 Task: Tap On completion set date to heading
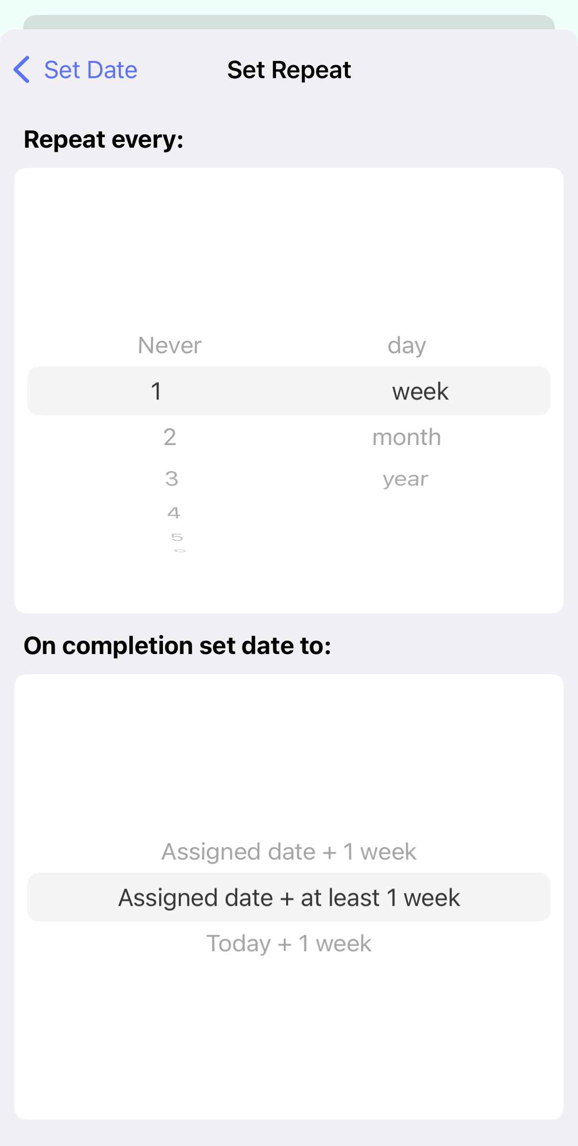click(177, 645)
